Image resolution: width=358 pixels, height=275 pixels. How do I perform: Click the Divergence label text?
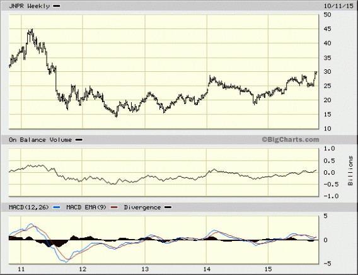(142, 208)
